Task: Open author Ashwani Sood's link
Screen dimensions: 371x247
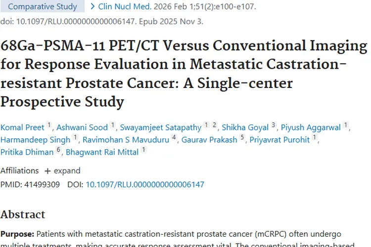Action: (x=83, y=127)
